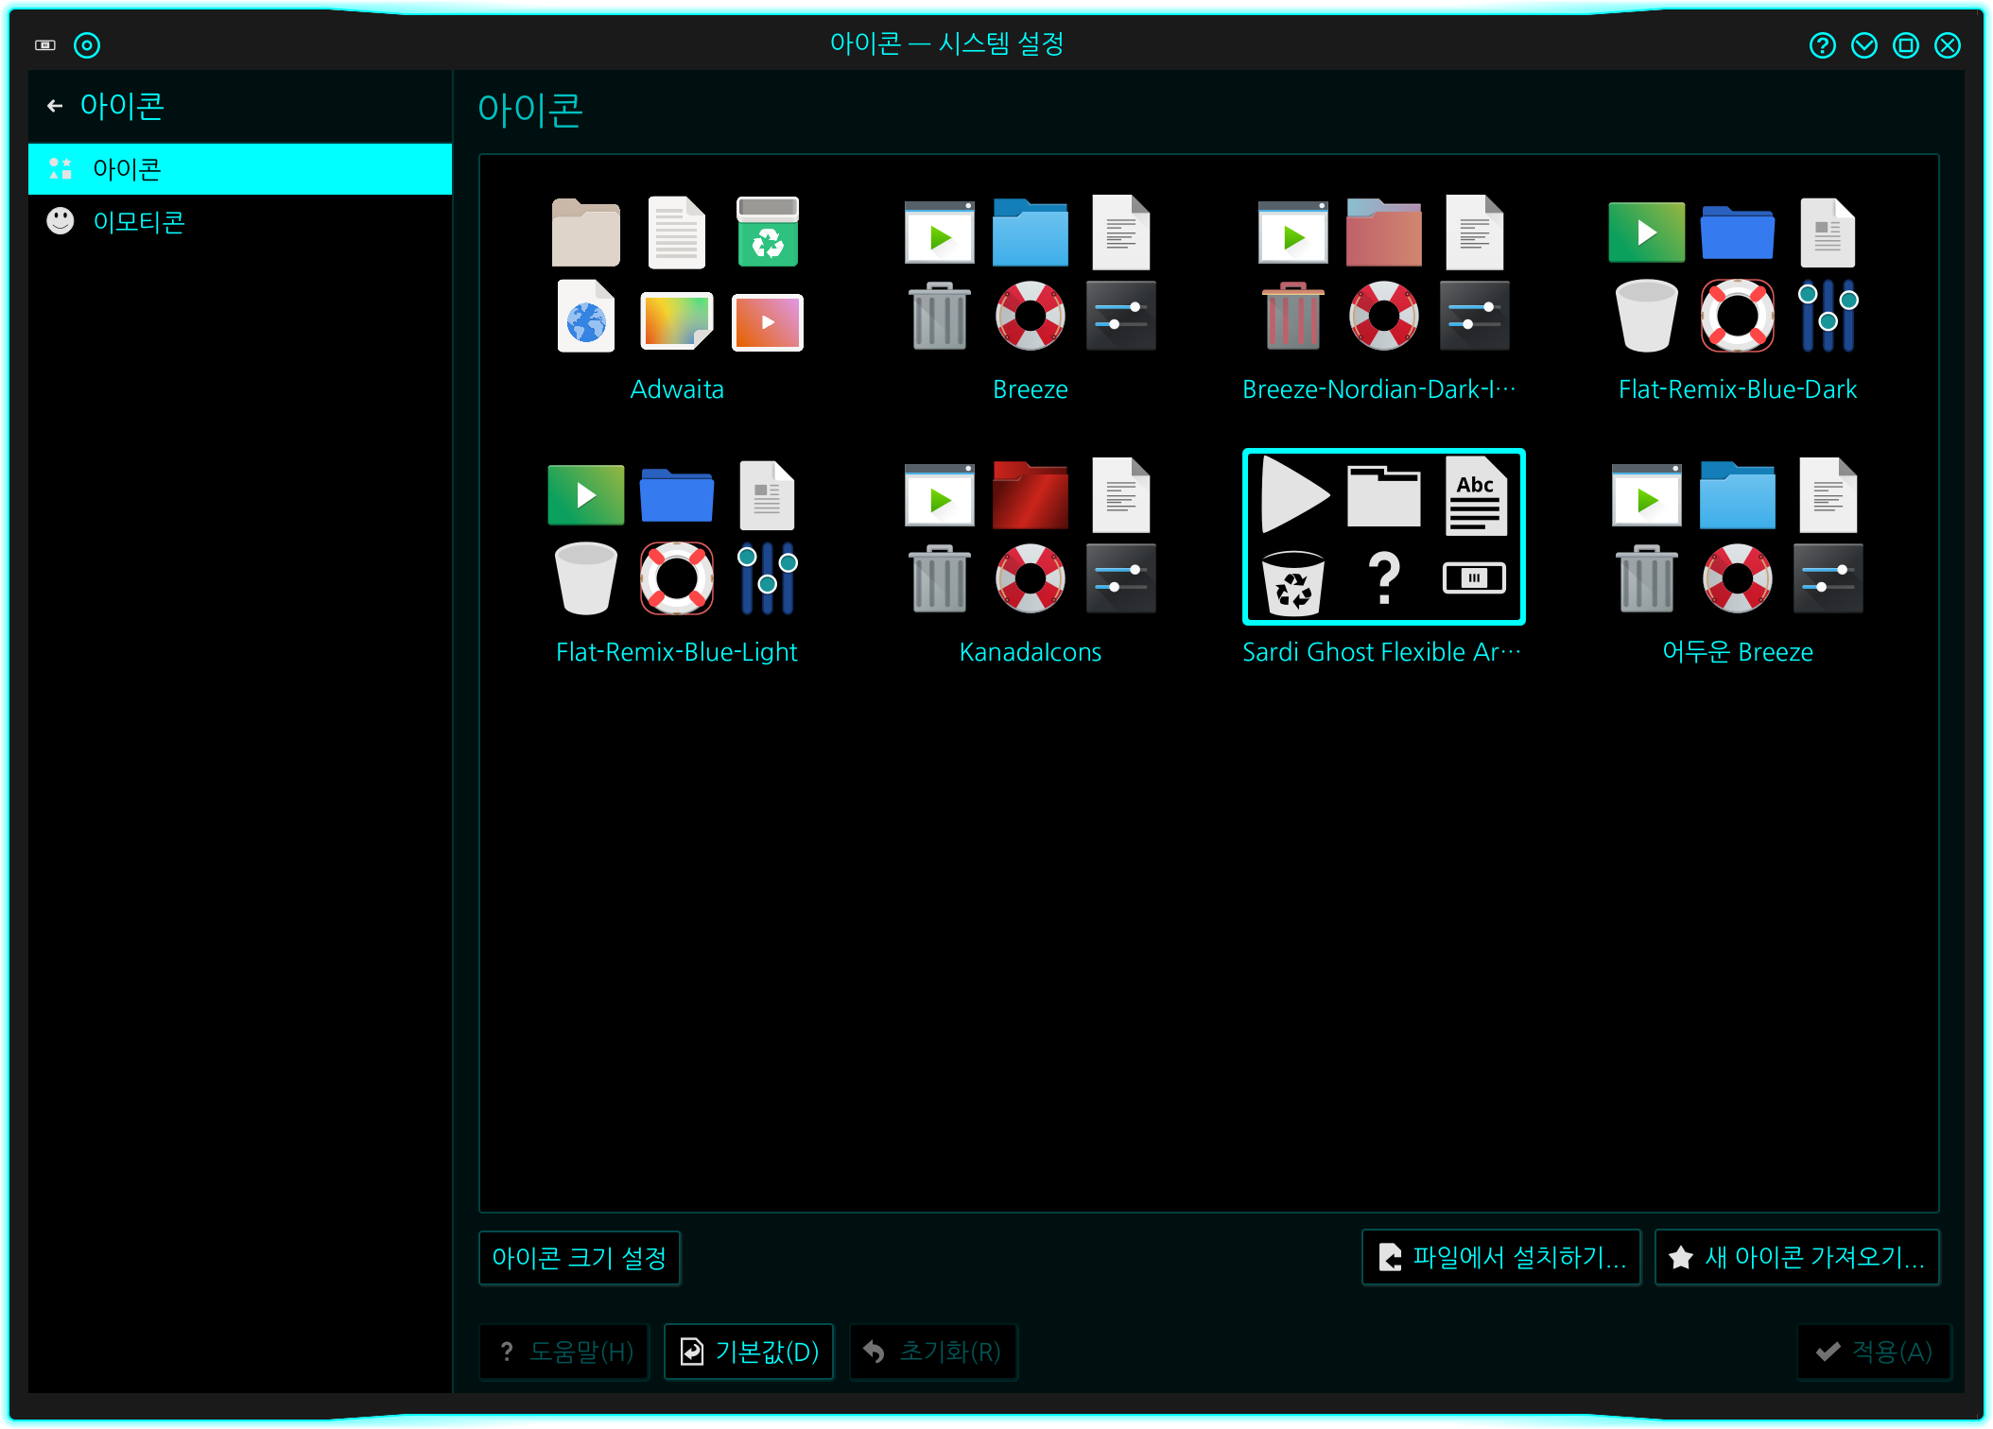This screenshot has width=1993, height=1429.
Task: Click the titlebar question mark help icon
Action: coord(1822,45)
